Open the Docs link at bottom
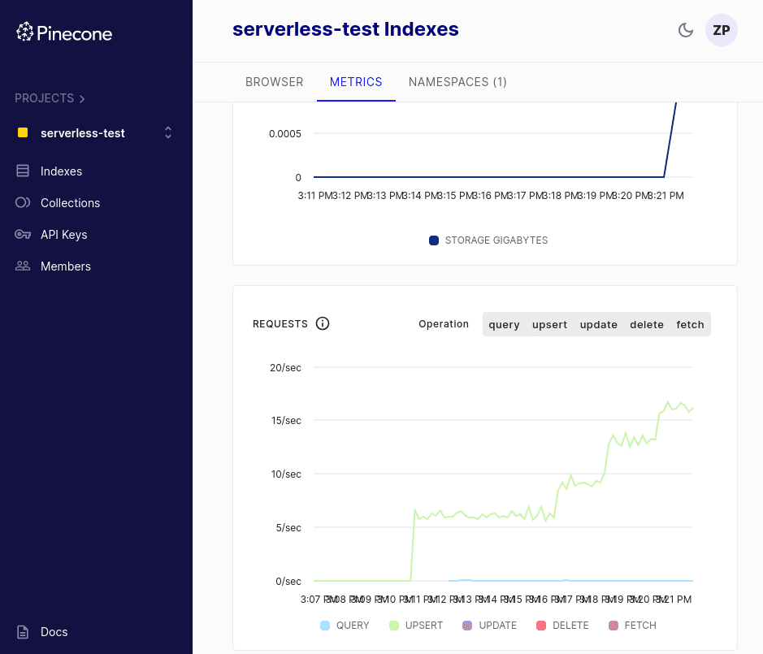This screenshot has height=654, width=763. [54, 631]
